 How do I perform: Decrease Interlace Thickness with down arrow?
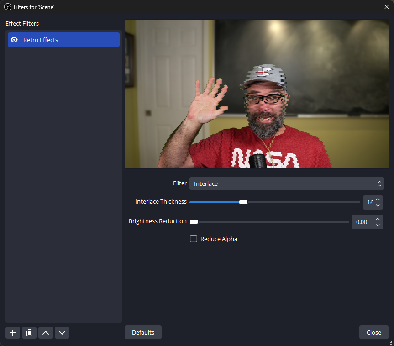coord(378,205)
